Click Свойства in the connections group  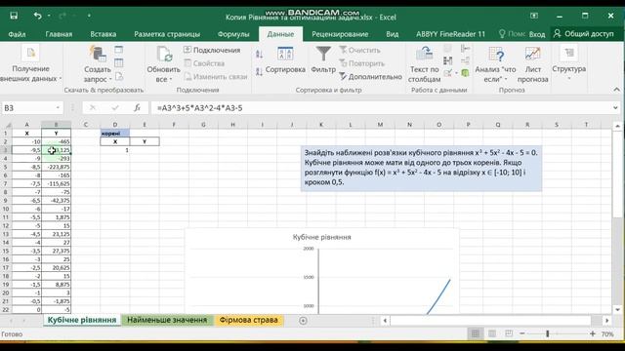coord(204,63)
